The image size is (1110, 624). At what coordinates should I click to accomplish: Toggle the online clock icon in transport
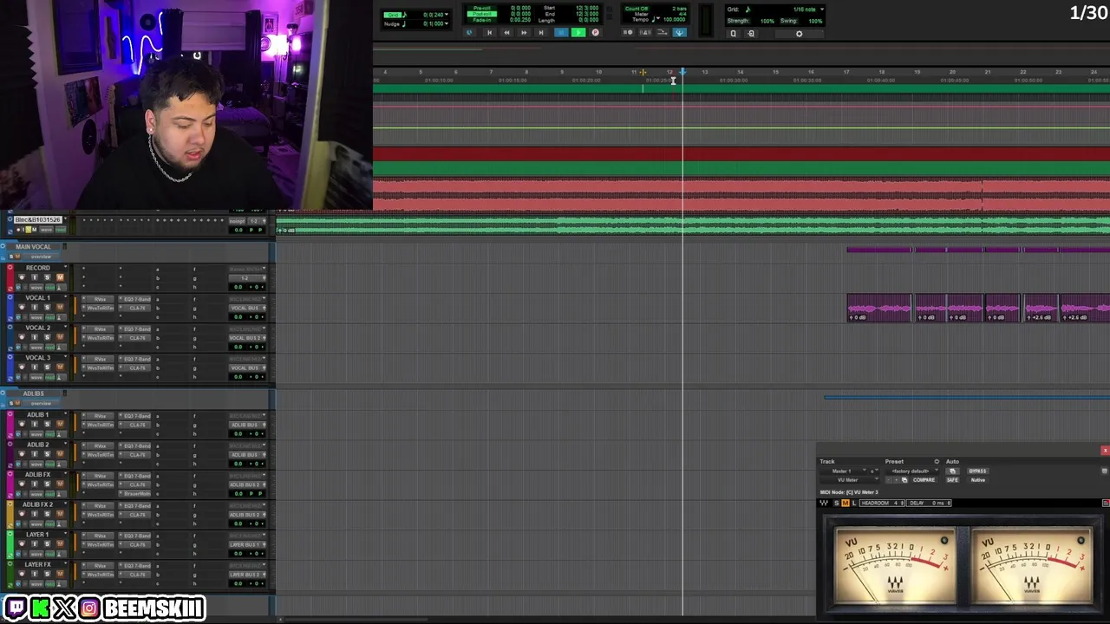(x=470, y=33)
